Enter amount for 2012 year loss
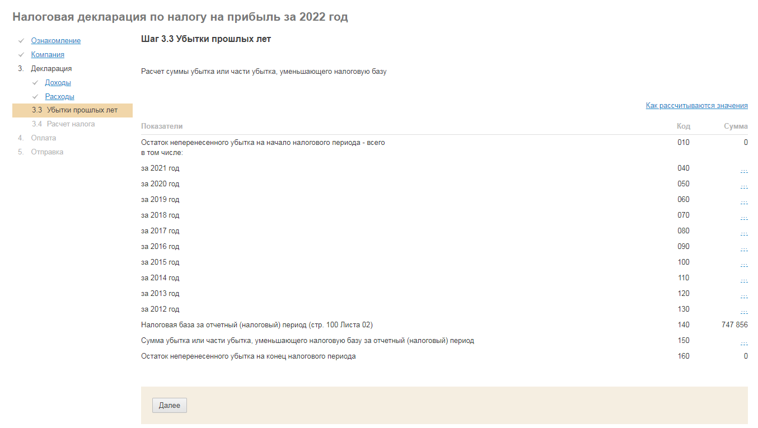 (743, 311)
